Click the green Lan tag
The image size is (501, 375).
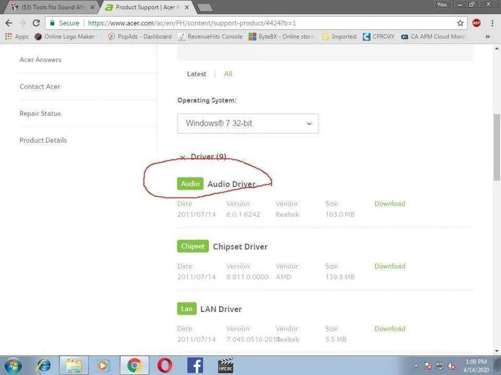(x=187, y=309)
